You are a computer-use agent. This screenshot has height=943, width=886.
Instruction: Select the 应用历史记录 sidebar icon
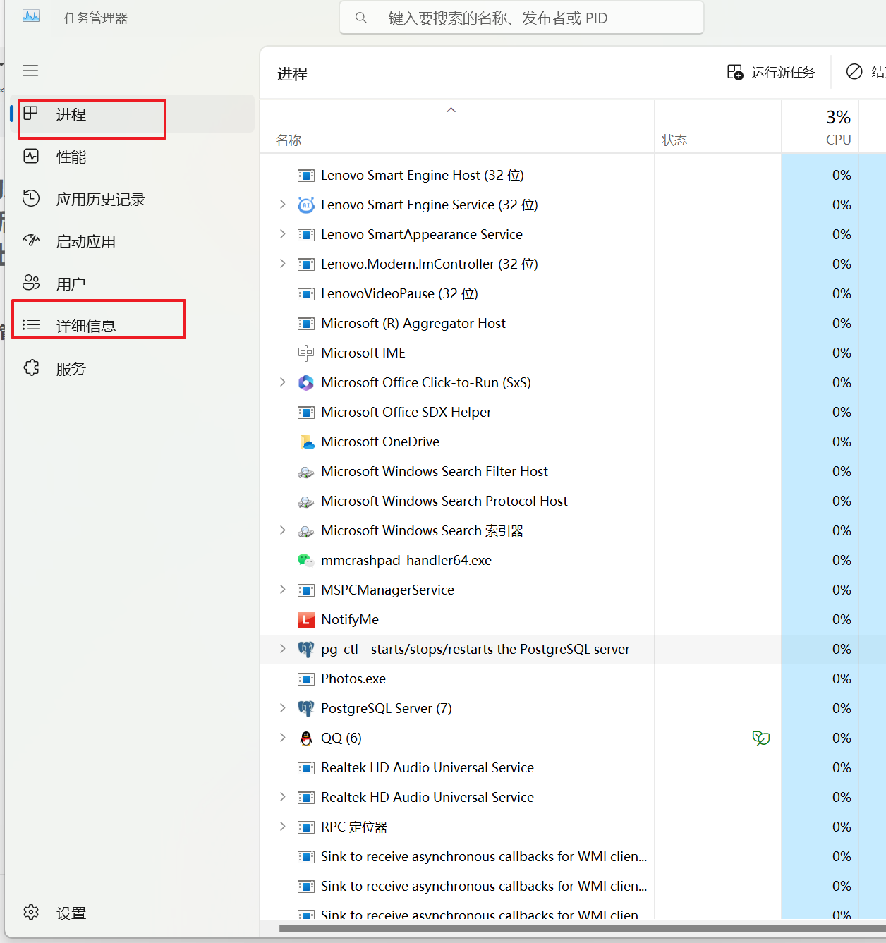[31, 199]
